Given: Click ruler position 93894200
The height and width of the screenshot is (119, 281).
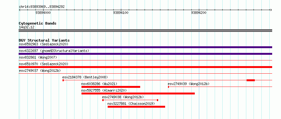Looking at the screenshot, I should point(199,13).
